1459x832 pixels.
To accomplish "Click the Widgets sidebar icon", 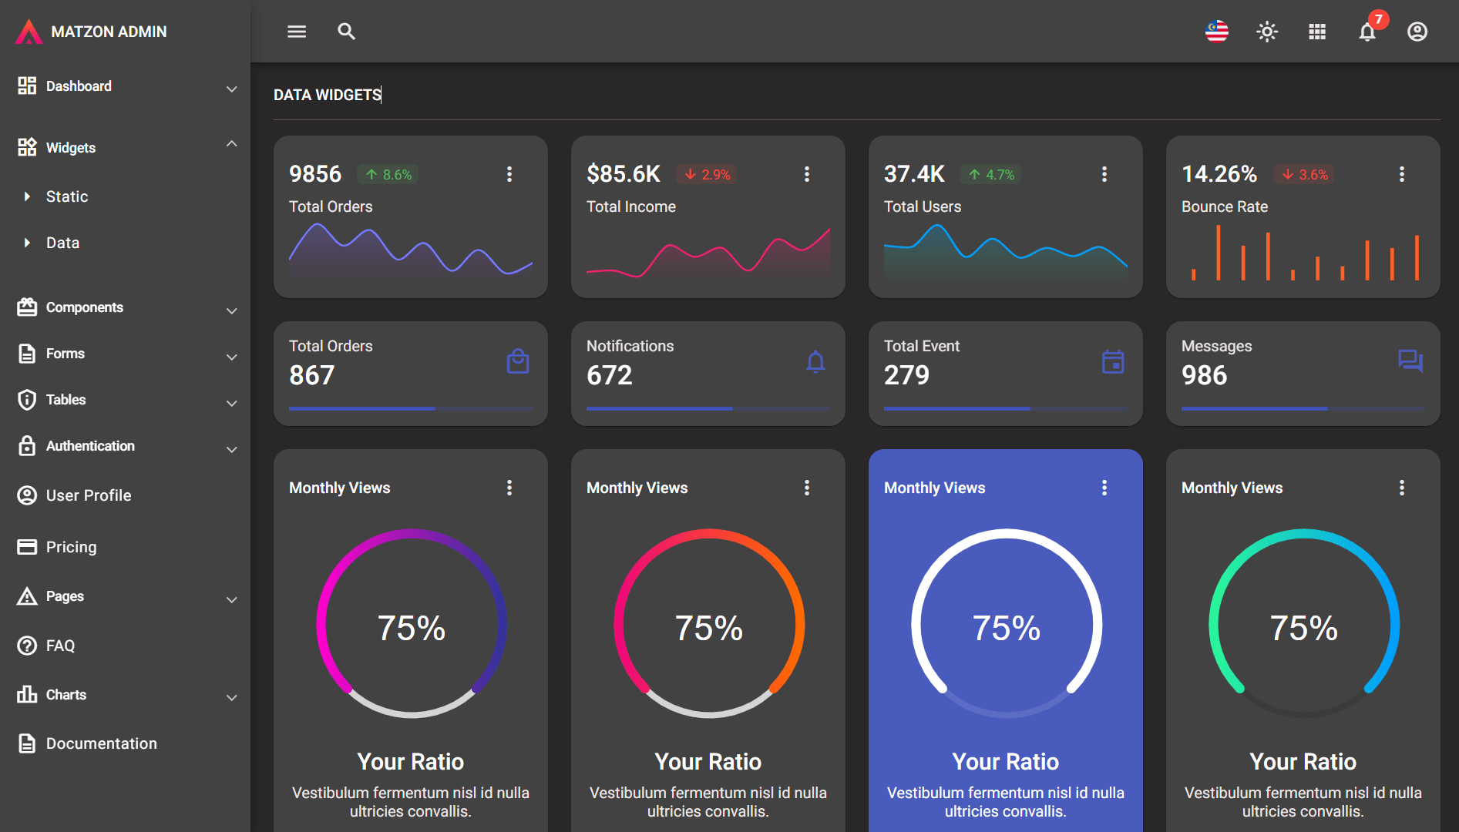I will [27, 147].
